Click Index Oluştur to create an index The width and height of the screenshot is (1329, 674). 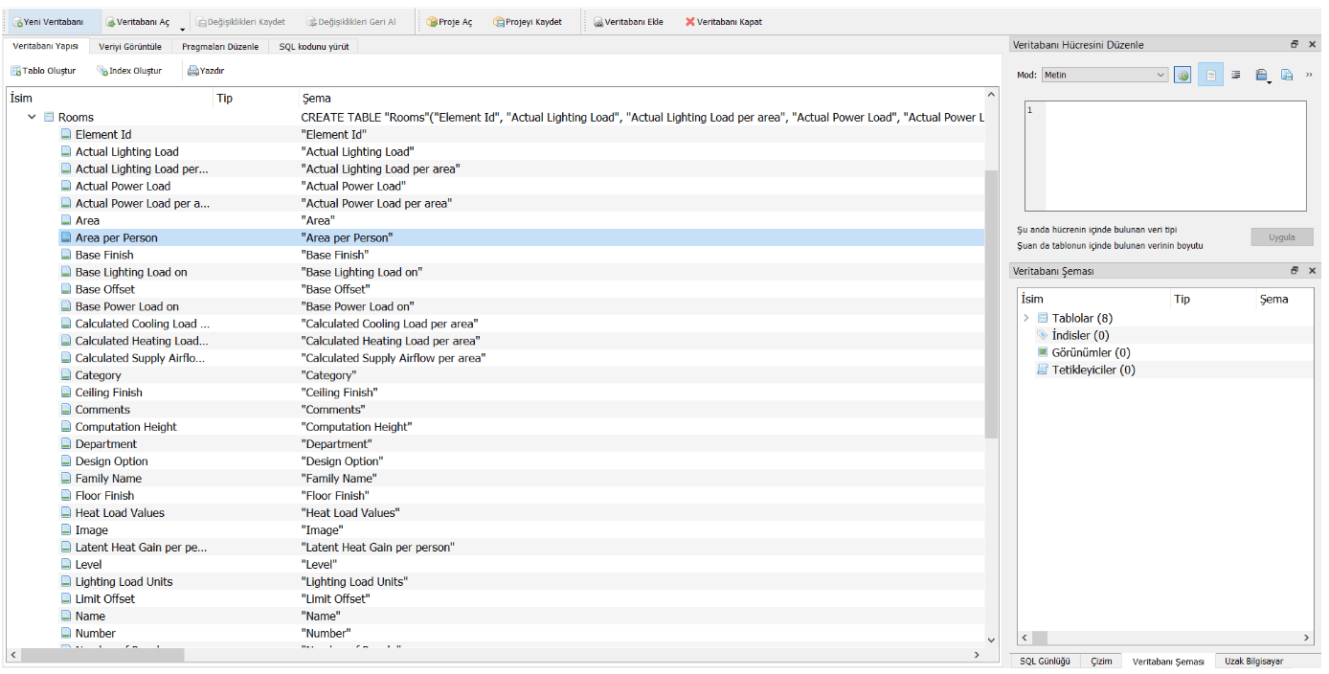click(x=129, y=71)
